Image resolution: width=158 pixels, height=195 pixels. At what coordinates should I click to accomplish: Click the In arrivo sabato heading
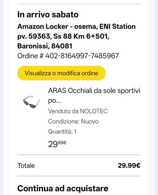(x=48, y=14)
